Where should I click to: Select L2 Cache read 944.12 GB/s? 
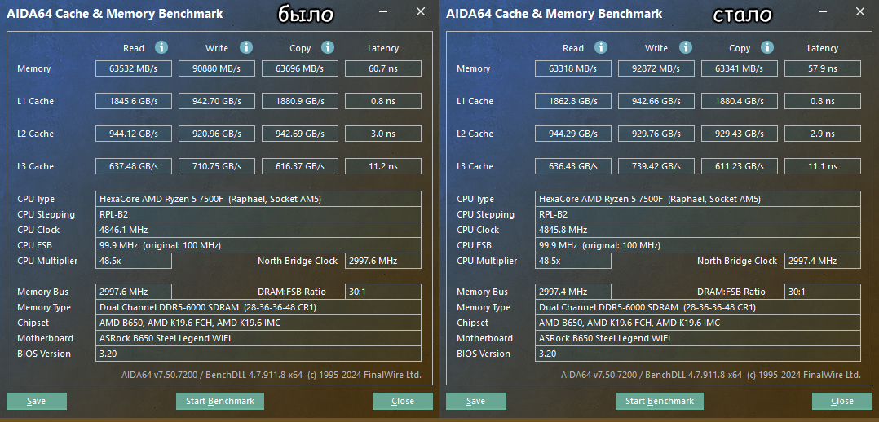(134, 134)
